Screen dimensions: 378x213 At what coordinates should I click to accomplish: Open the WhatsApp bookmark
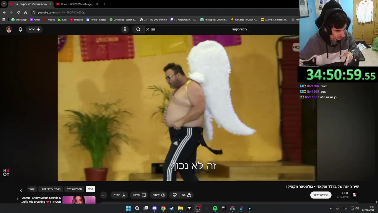coord(19,20)
